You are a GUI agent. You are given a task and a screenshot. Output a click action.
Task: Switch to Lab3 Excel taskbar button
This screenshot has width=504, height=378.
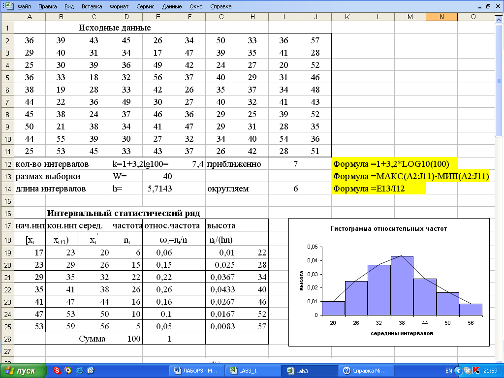point(309,371)
